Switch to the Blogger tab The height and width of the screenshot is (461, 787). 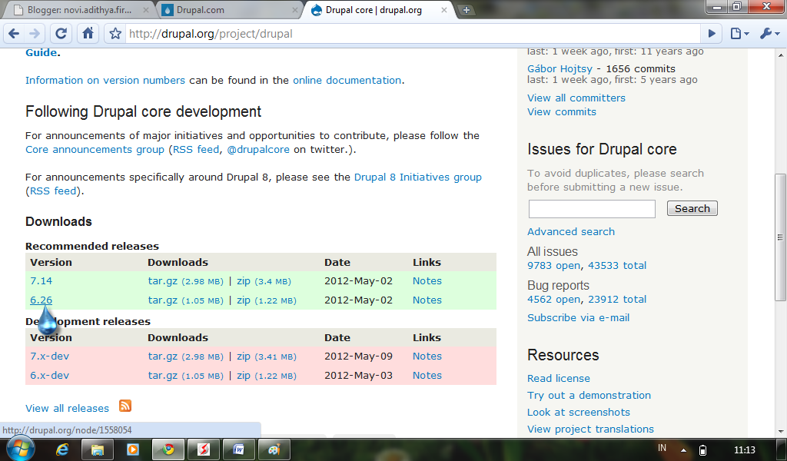pyautogui.click(x=80, y=9)
